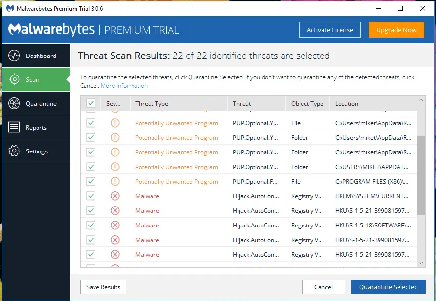Click the Scan target icon in sidebar

(x=14, y=79)
